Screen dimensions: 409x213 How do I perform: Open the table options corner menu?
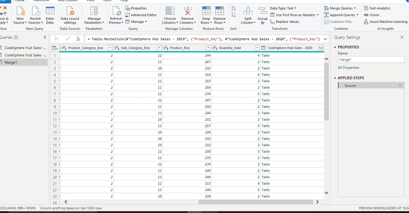[55, 48]
